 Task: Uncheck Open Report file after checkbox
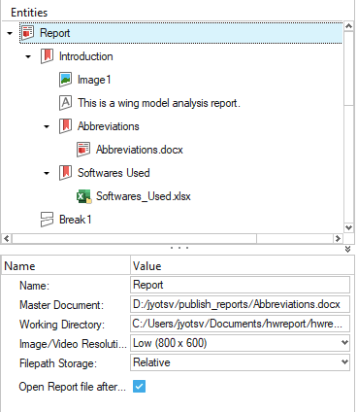coord(139,386)
